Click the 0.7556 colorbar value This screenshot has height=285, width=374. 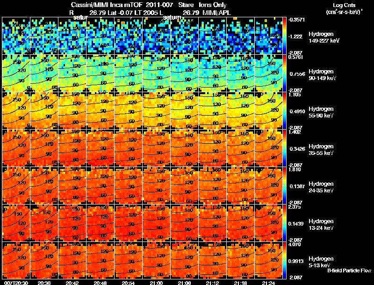click(297, 74)
